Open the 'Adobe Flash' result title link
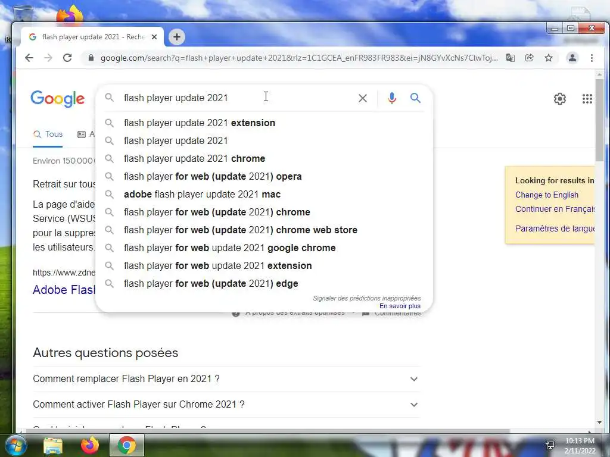Viewport: 610px width, 457px height. 64,290
